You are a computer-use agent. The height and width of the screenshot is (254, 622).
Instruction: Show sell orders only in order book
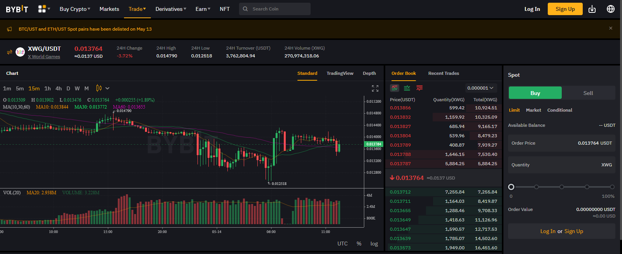coord(419,88)
